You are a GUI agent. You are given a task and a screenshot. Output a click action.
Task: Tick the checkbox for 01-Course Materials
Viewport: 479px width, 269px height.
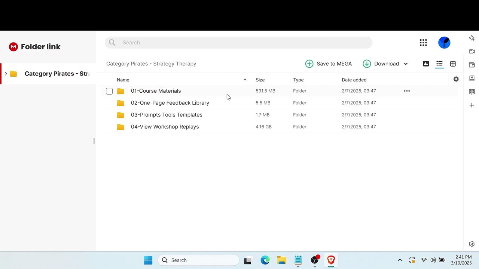[x=109, y=91]
